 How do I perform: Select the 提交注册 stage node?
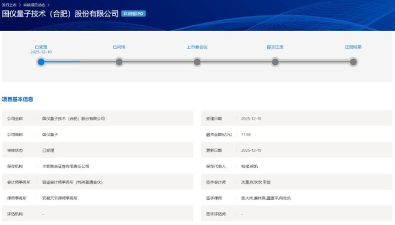tap(275, 62)
